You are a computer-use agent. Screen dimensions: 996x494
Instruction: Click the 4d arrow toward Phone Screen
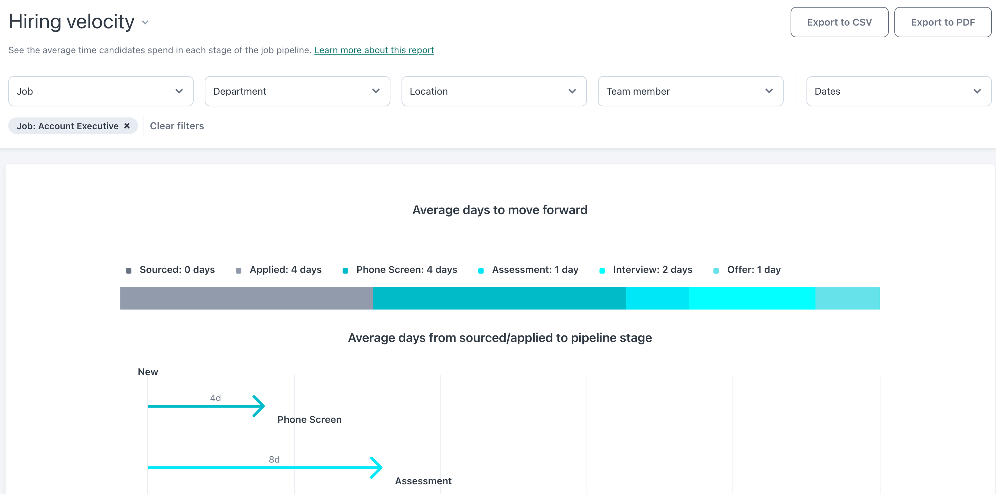(206, 406)
